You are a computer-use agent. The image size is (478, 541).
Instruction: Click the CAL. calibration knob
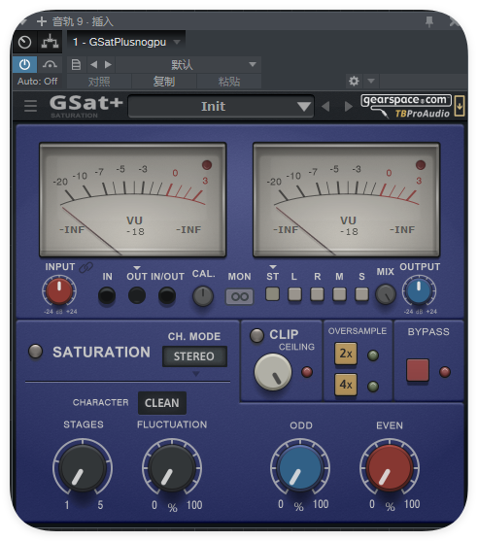203,296
